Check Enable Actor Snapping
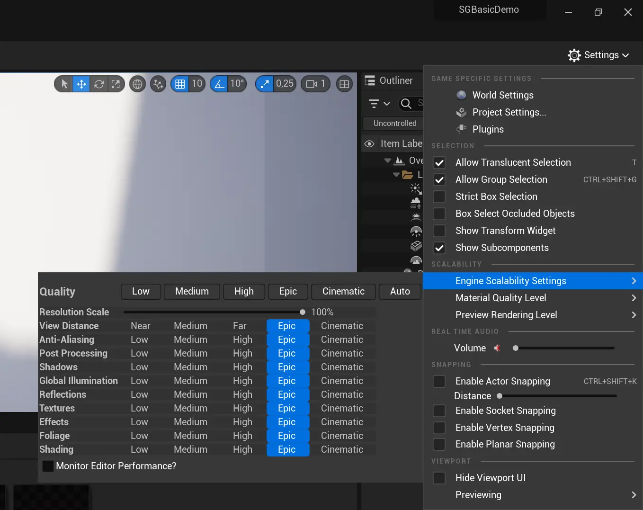The width and height of the screenshot is (643, 510). (439, 381)
